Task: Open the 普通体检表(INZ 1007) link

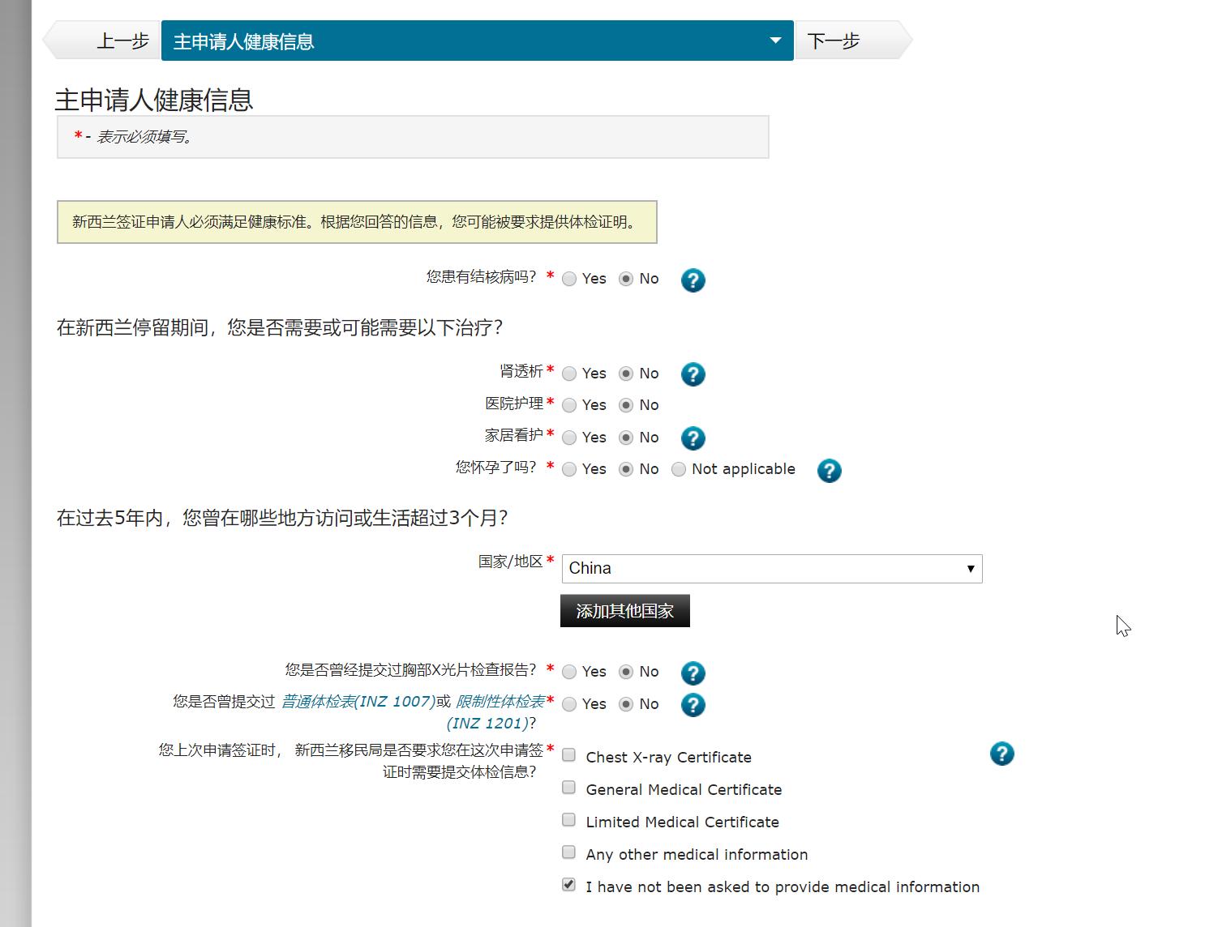Action: (x=357, y=702)
